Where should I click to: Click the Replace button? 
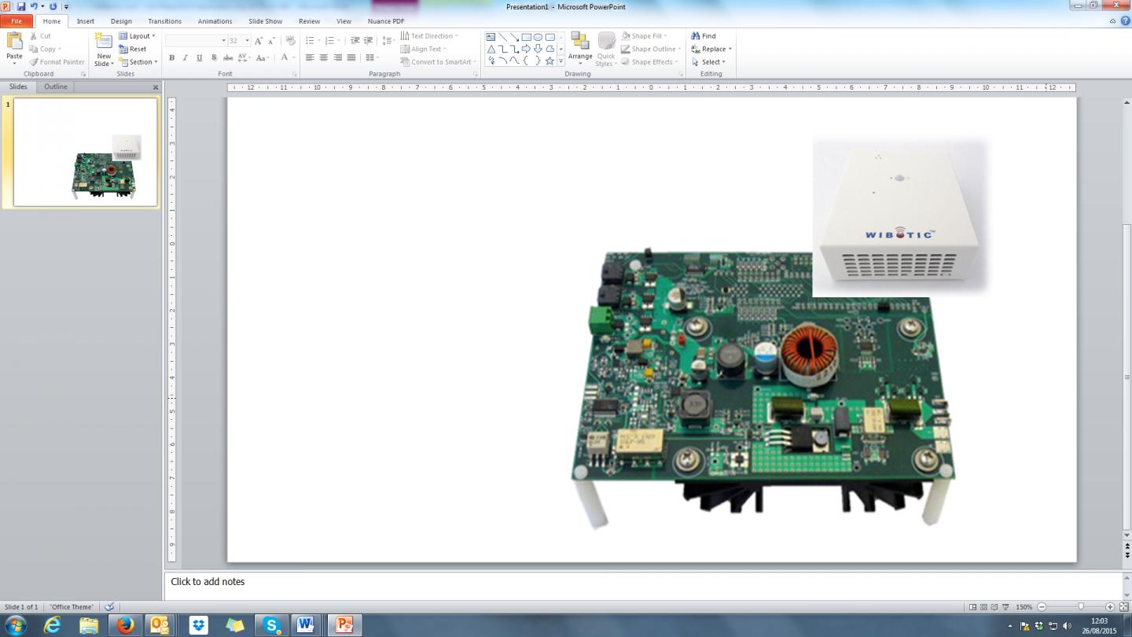point(711,49)
